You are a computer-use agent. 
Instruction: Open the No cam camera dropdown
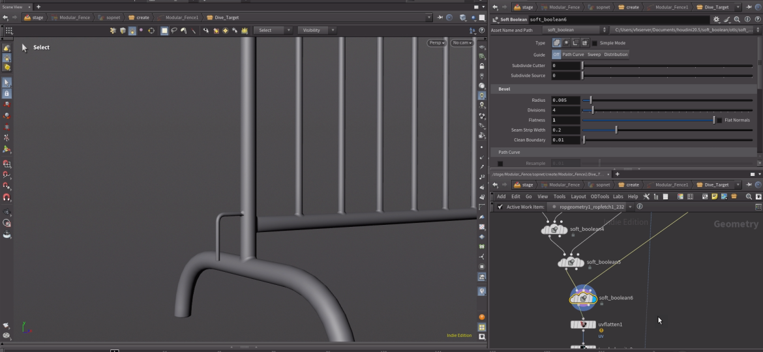click(x=462, y=43)
